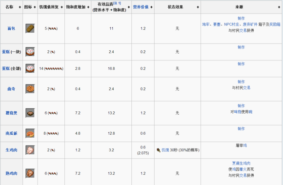
Task: Select the 11 quality value in 面包 row
Action: click(x=111, y=28)
